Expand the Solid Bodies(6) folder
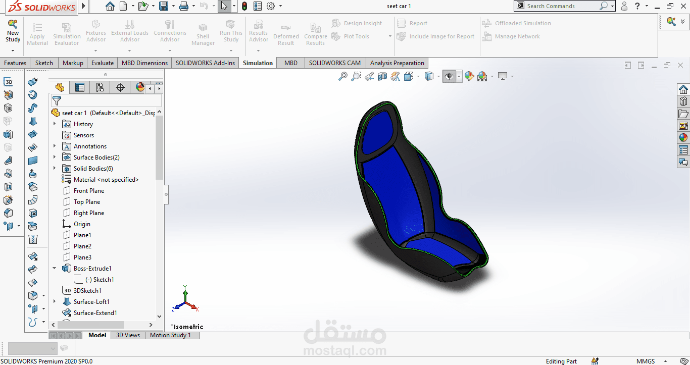690x365 pixels. pyautogui.click(x=55, y=169)
